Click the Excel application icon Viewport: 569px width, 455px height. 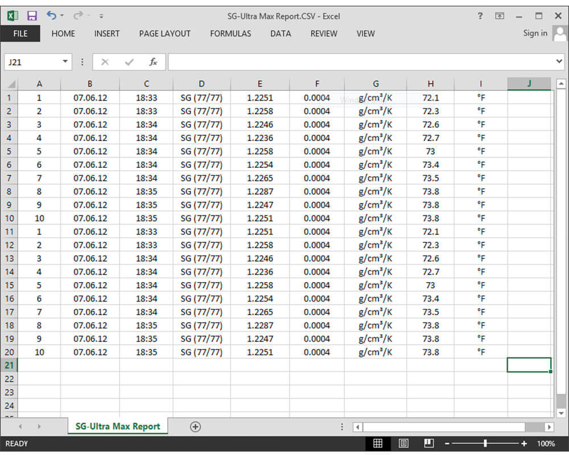coord(13,15)
